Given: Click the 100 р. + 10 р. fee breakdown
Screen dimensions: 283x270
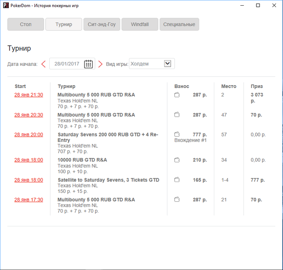Looking at the screenshot, I should tap(72, 172).
